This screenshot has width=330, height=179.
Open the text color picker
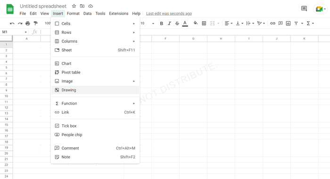pyautogui.click(x=185, y=24)
